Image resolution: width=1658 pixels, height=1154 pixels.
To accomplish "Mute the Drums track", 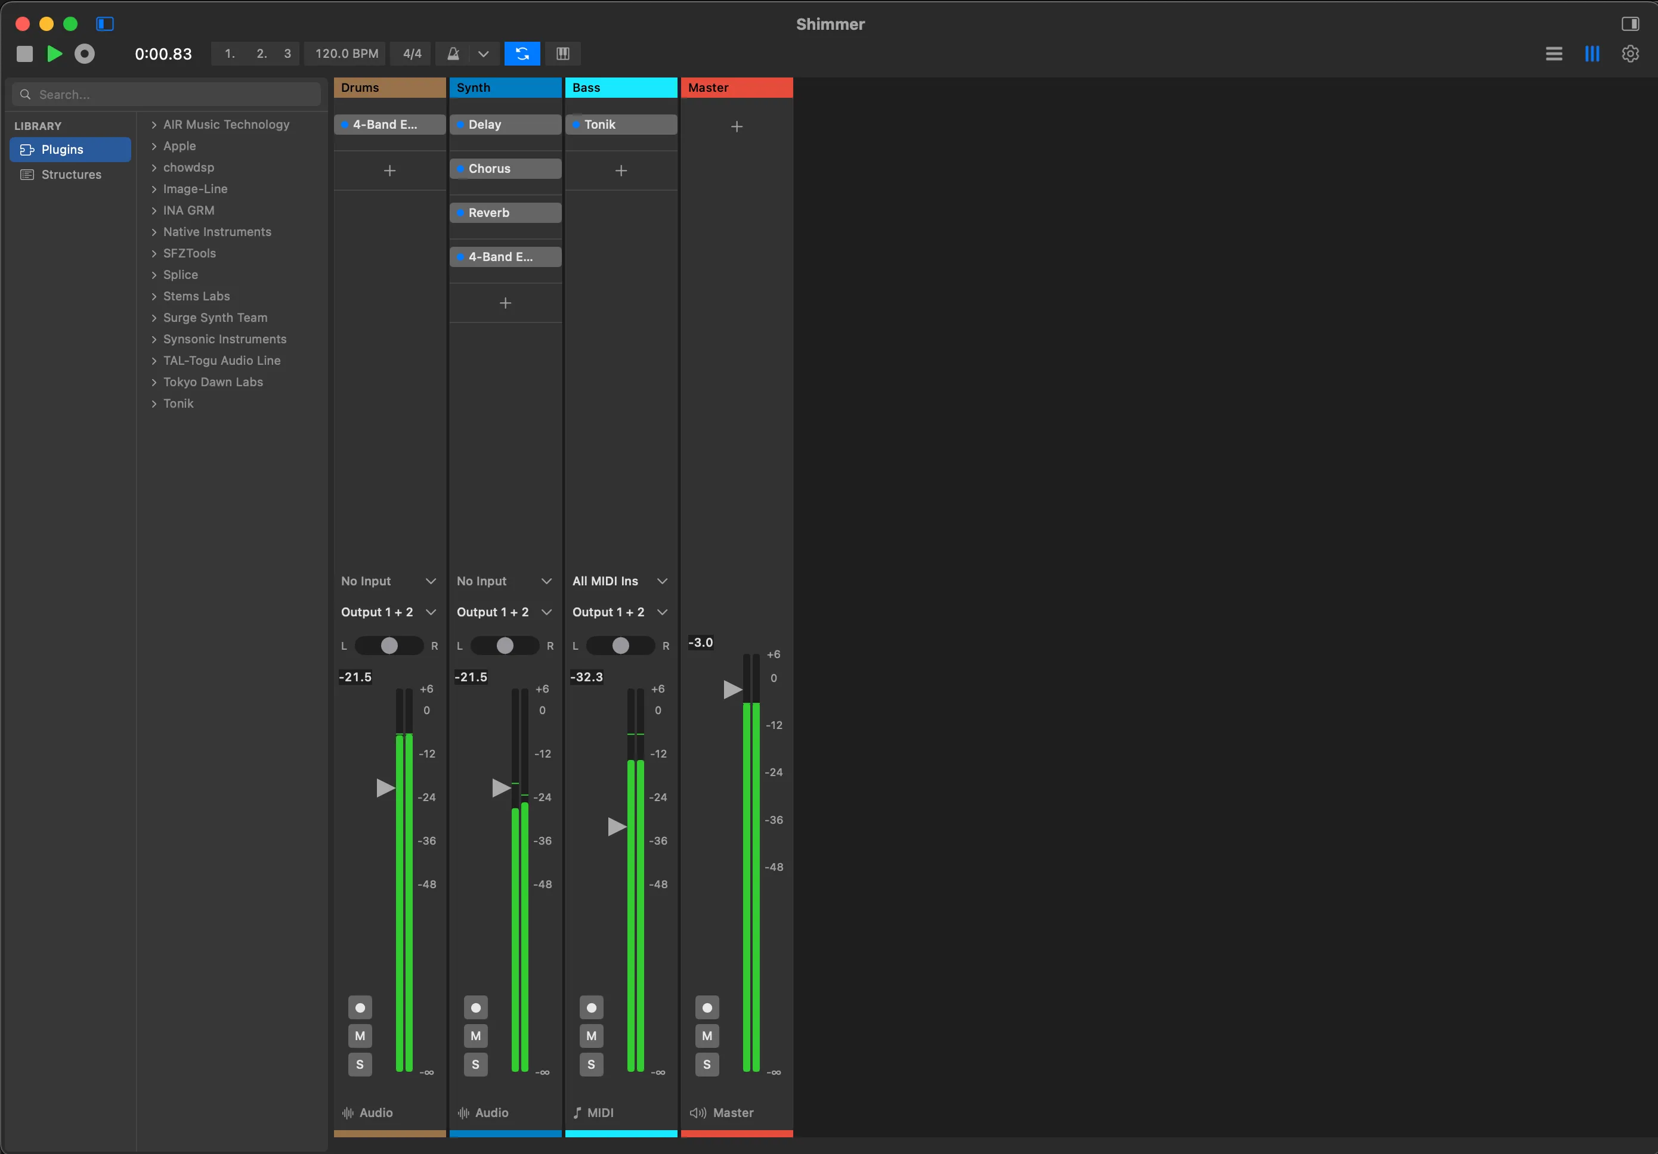I will coord(360,1035).
